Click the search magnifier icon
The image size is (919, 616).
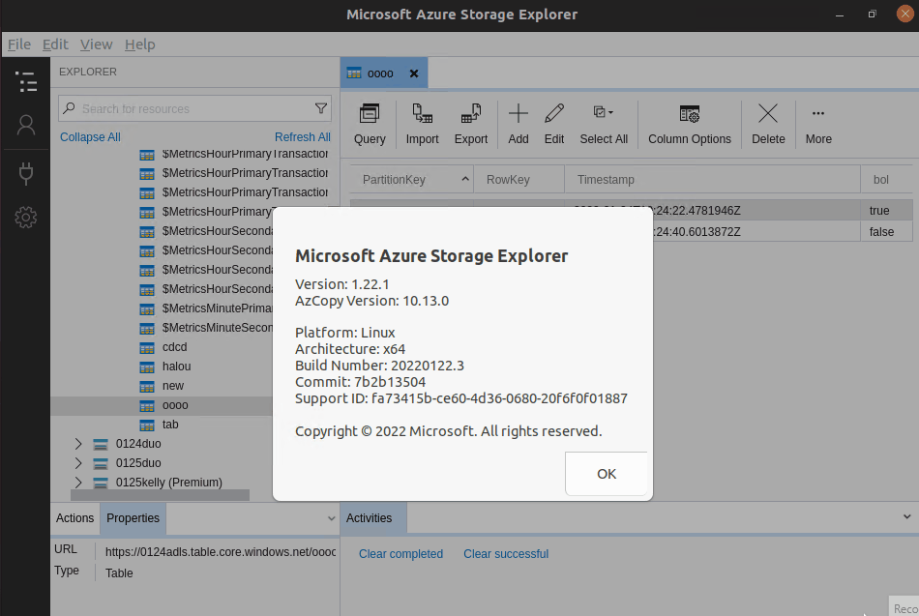[x=69, y=108]
